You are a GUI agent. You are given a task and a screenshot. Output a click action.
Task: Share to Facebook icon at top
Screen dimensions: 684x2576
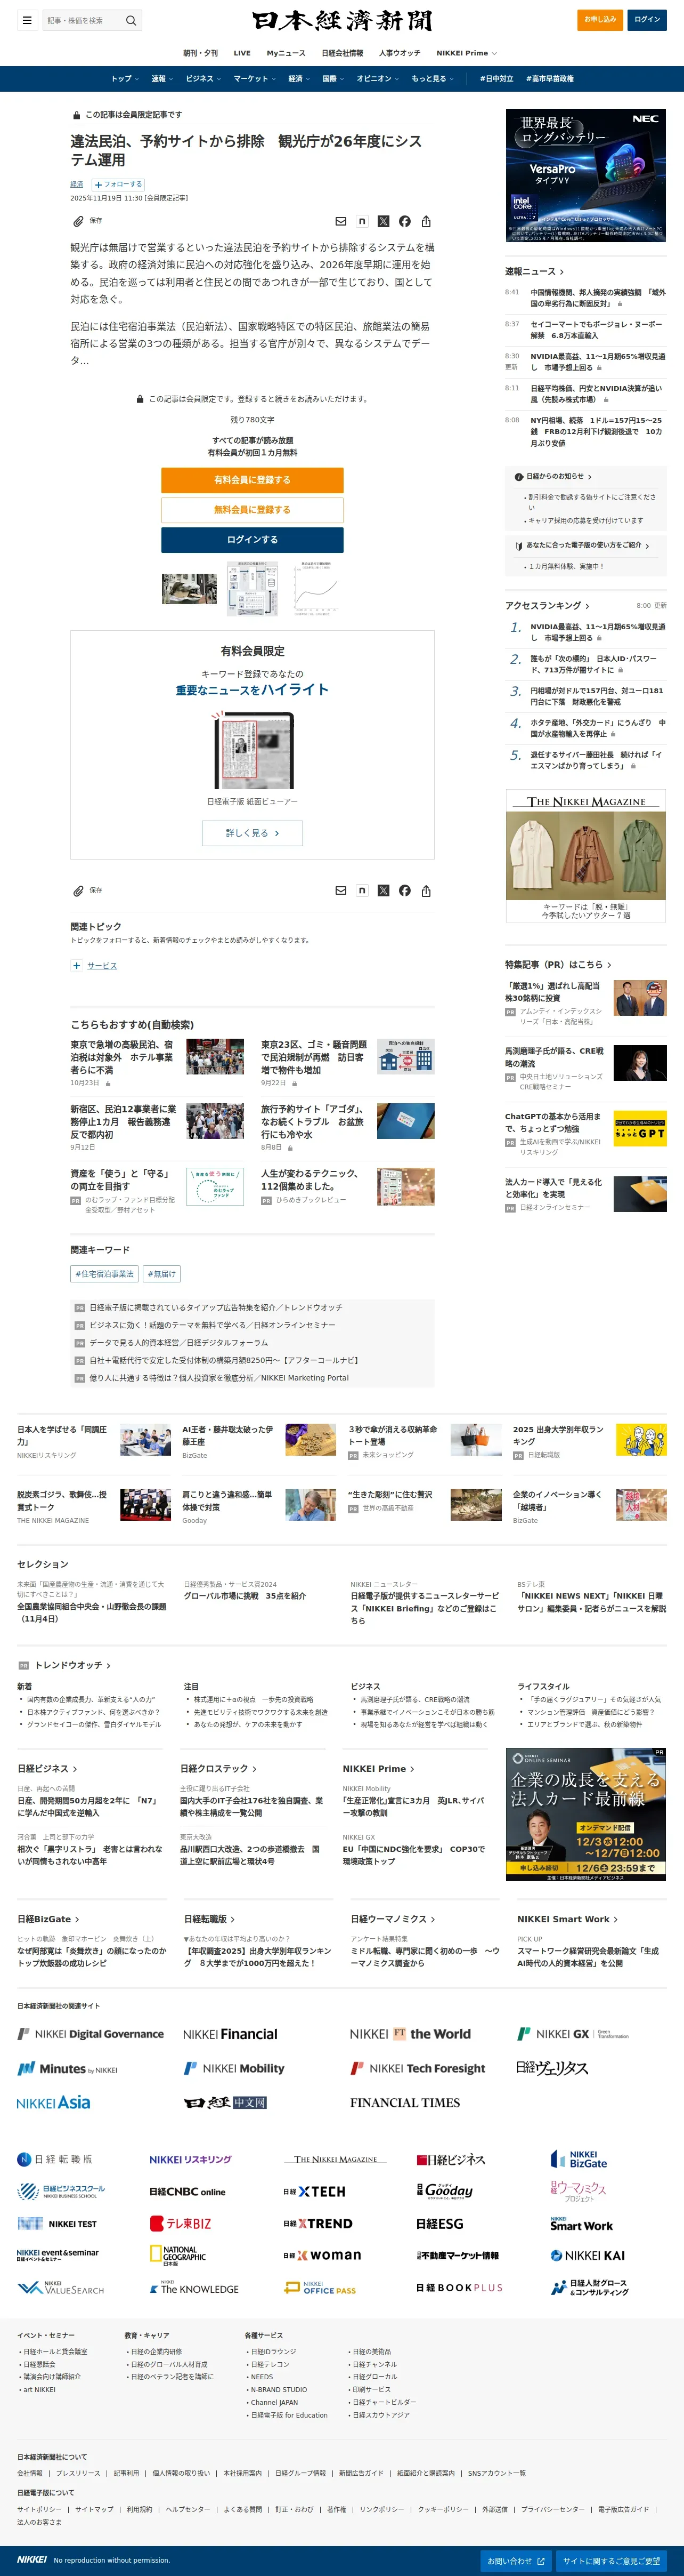[404, 221]
